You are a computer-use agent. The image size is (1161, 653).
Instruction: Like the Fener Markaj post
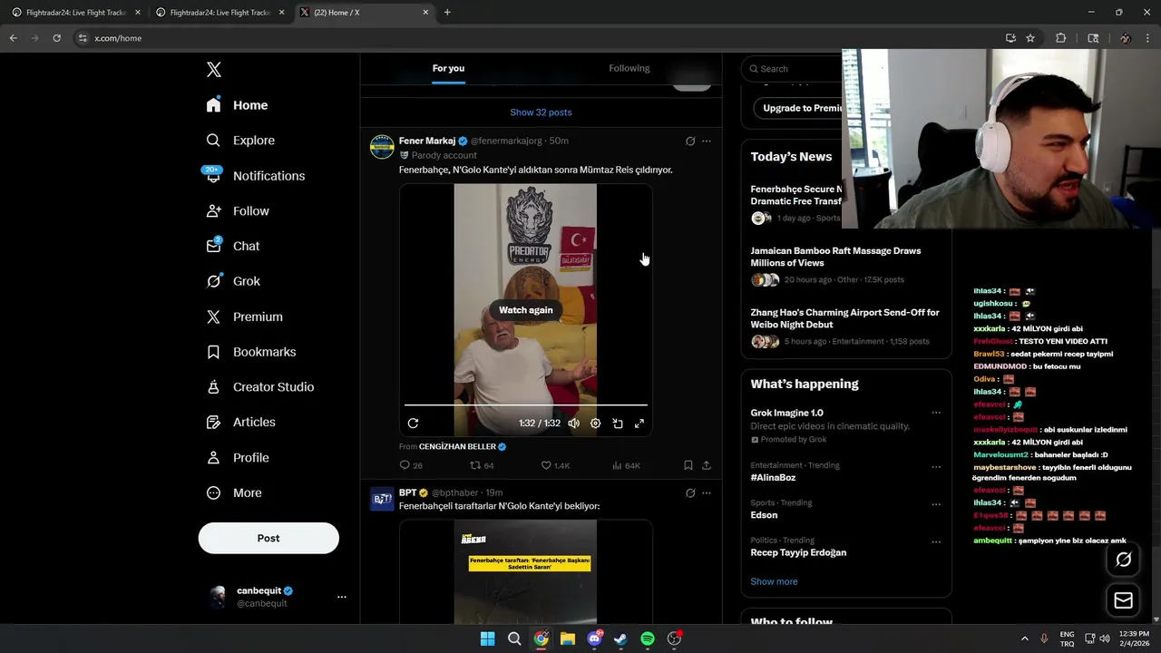coord(555,465)
